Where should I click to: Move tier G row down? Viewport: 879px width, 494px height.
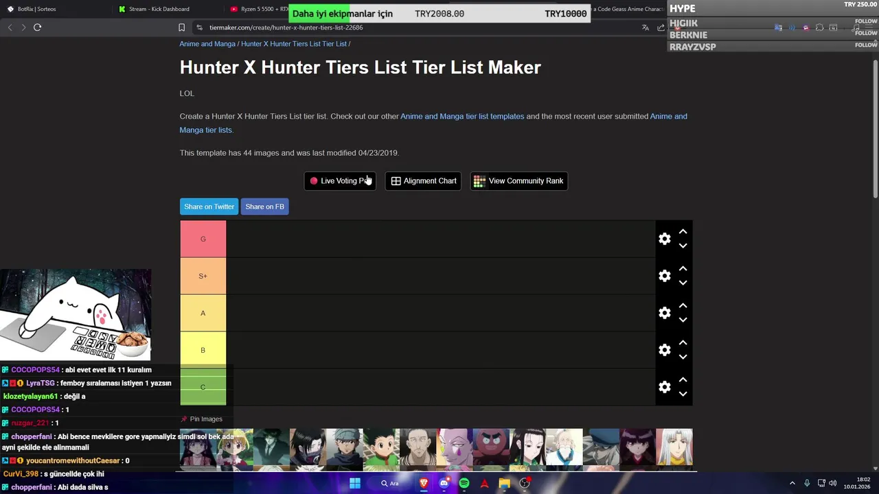point(683,246)
